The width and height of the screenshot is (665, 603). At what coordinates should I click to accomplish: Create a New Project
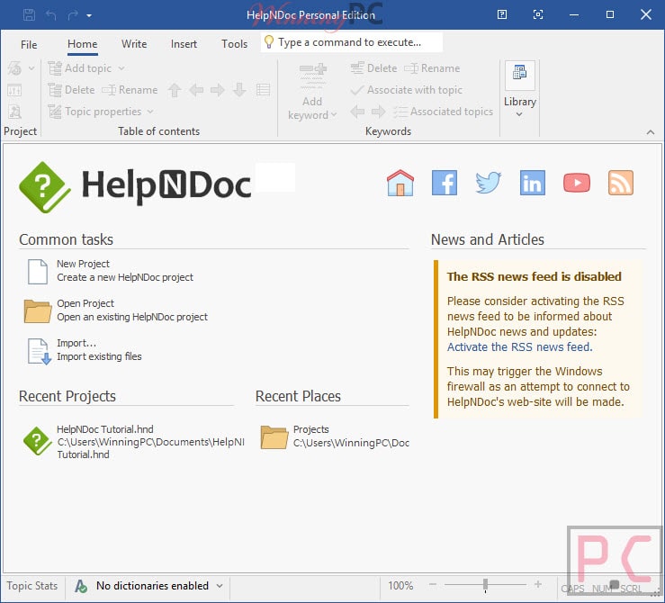(111, 271)
